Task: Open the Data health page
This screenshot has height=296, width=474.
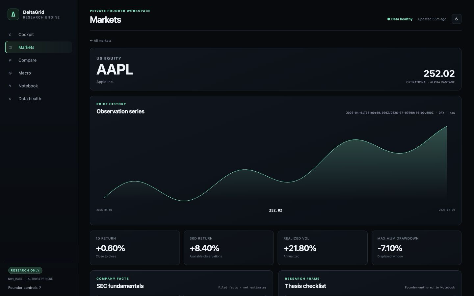Action: click(39, 99)
